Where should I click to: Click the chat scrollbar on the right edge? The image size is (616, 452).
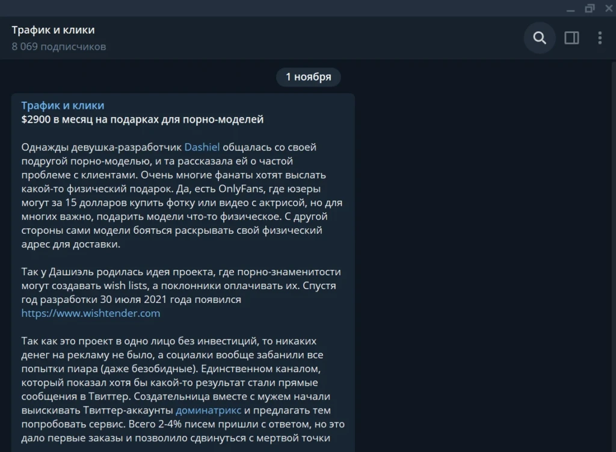tap(614, 255)
